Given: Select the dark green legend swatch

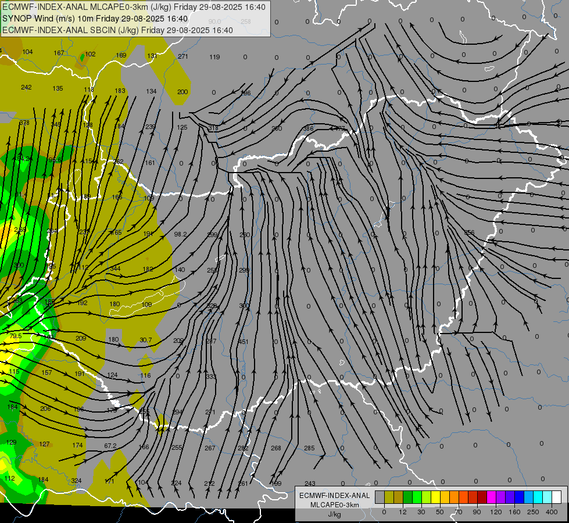Looking at the screenshot, I should pyautogui.click(x=408, y=496).
